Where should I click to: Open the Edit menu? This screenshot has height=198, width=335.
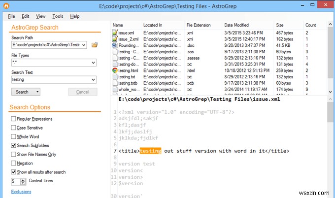pyautogui.click(x=25, y=16)
